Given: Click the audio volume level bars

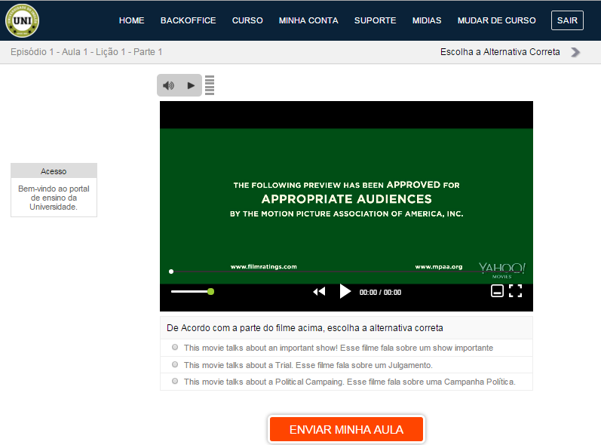Looking at the screenshot, I should point(210,85).
